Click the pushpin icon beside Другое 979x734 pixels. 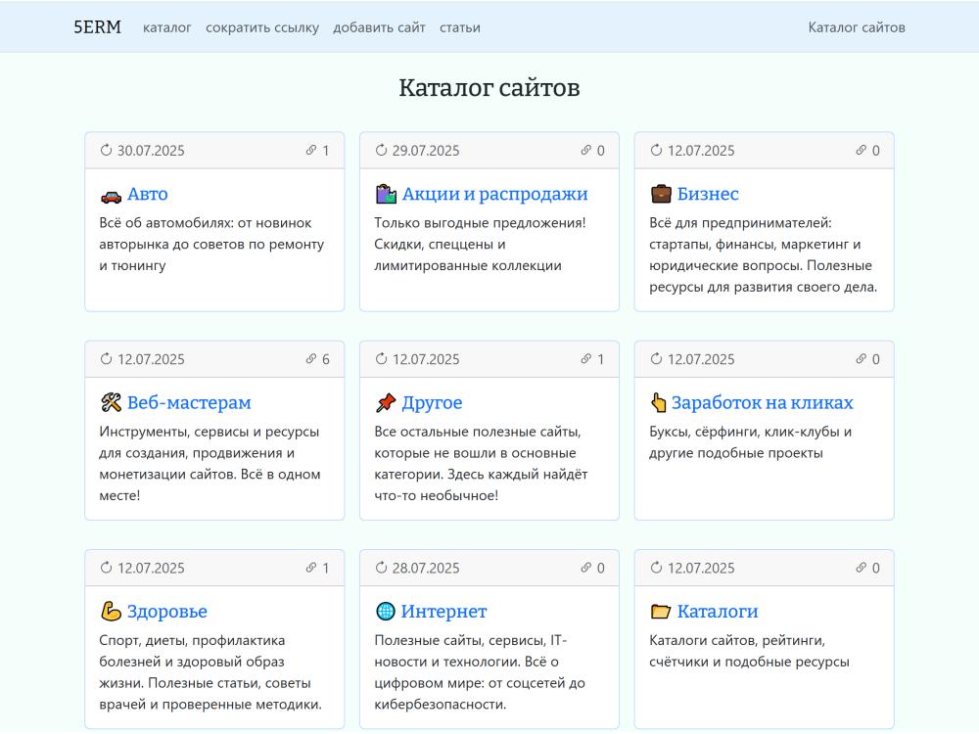click(x=386, y=402)
